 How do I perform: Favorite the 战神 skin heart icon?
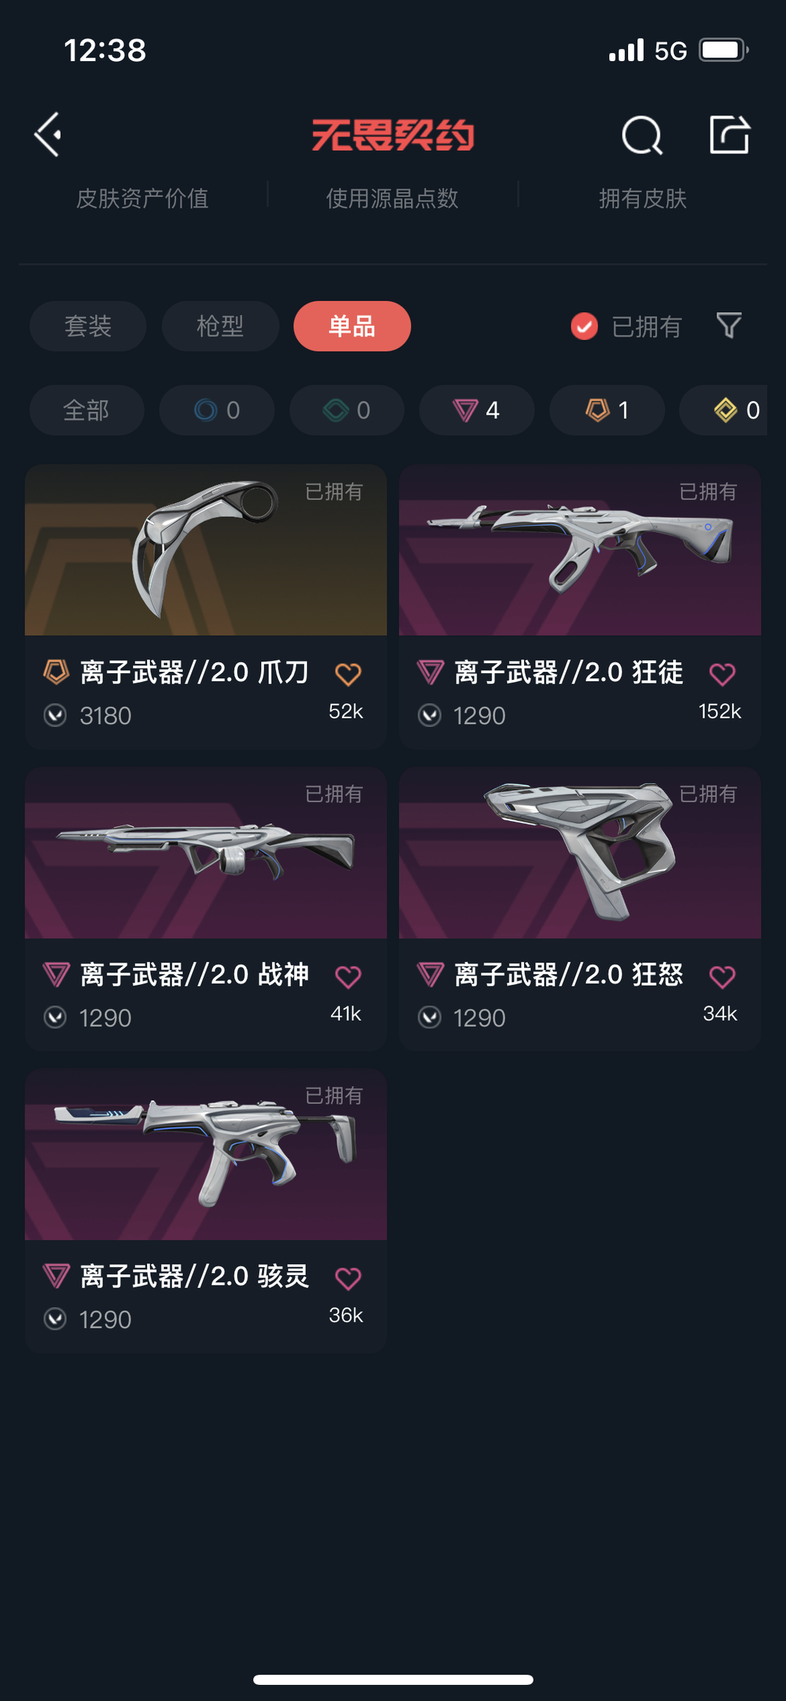tap(348, 976)
